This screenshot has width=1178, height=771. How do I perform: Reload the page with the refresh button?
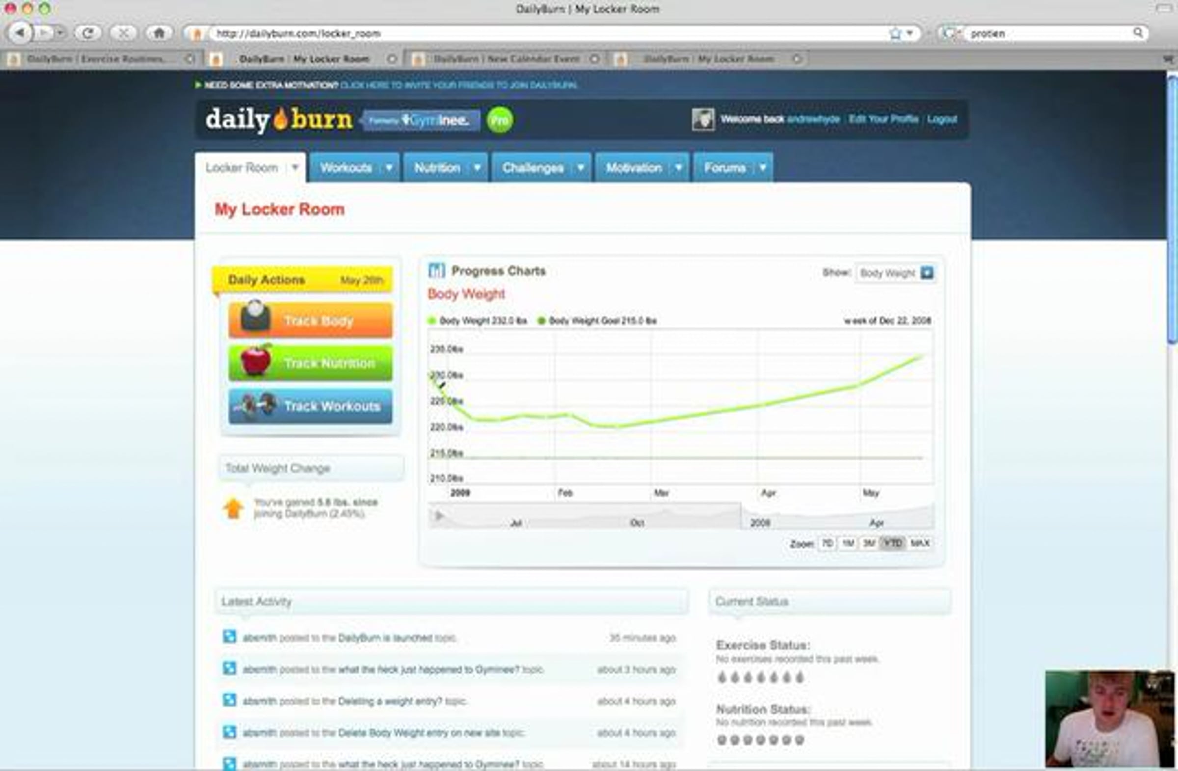point(88,33)
